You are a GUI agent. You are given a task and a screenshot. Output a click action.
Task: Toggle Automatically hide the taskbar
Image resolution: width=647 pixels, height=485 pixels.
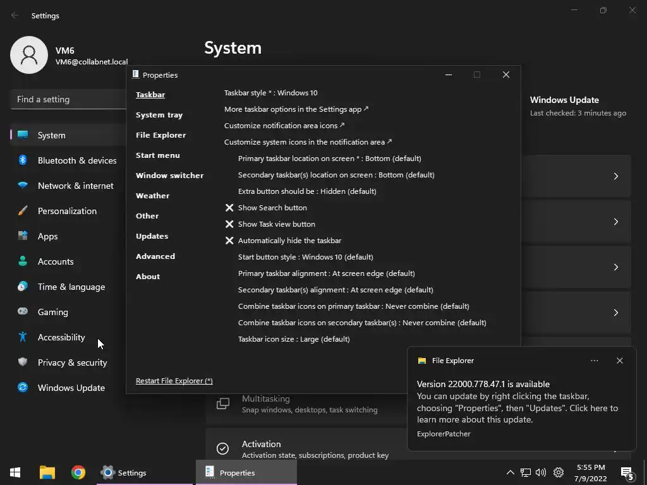283,241
